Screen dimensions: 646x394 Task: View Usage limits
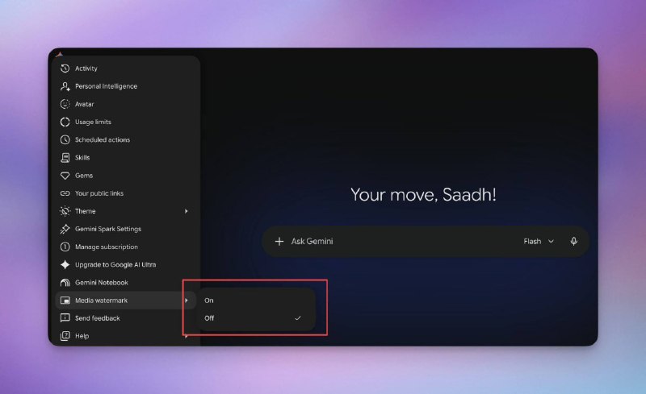tap(125, 122)
